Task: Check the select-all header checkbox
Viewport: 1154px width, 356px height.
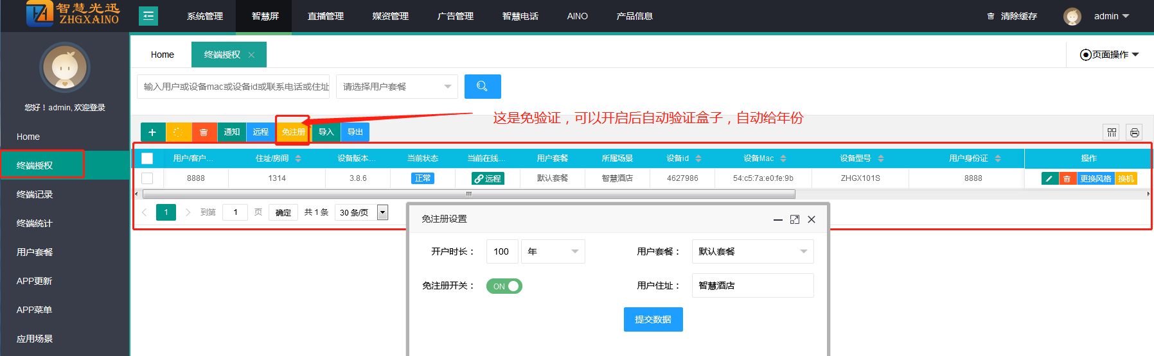Action: 147,158
